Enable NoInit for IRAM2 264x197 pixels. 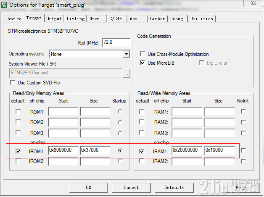tap(243, 161)
